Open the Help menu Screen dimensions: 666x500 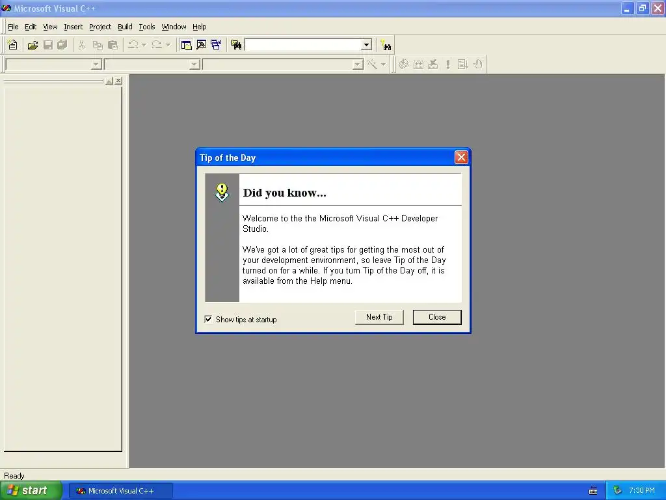click(x=199, y=27)
